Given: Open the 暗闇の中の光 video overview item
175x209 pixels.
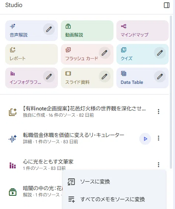Looking at the screenshot, I should (34, 191).
